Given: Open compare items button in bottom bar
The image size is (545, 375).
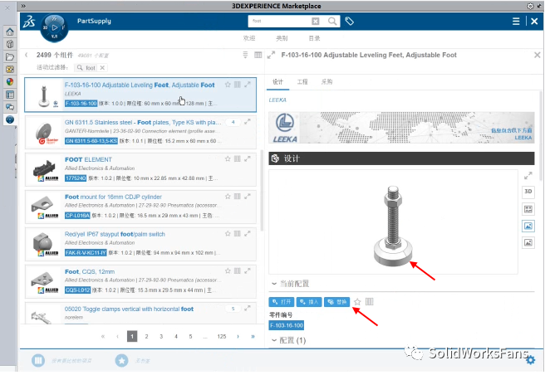Looking at the screenshot, I should (x=38, y=360).
